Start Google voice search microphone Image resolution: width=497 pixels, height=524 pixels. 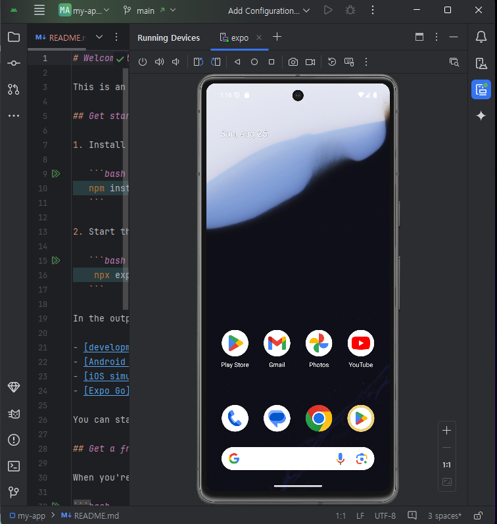point(341,458)
